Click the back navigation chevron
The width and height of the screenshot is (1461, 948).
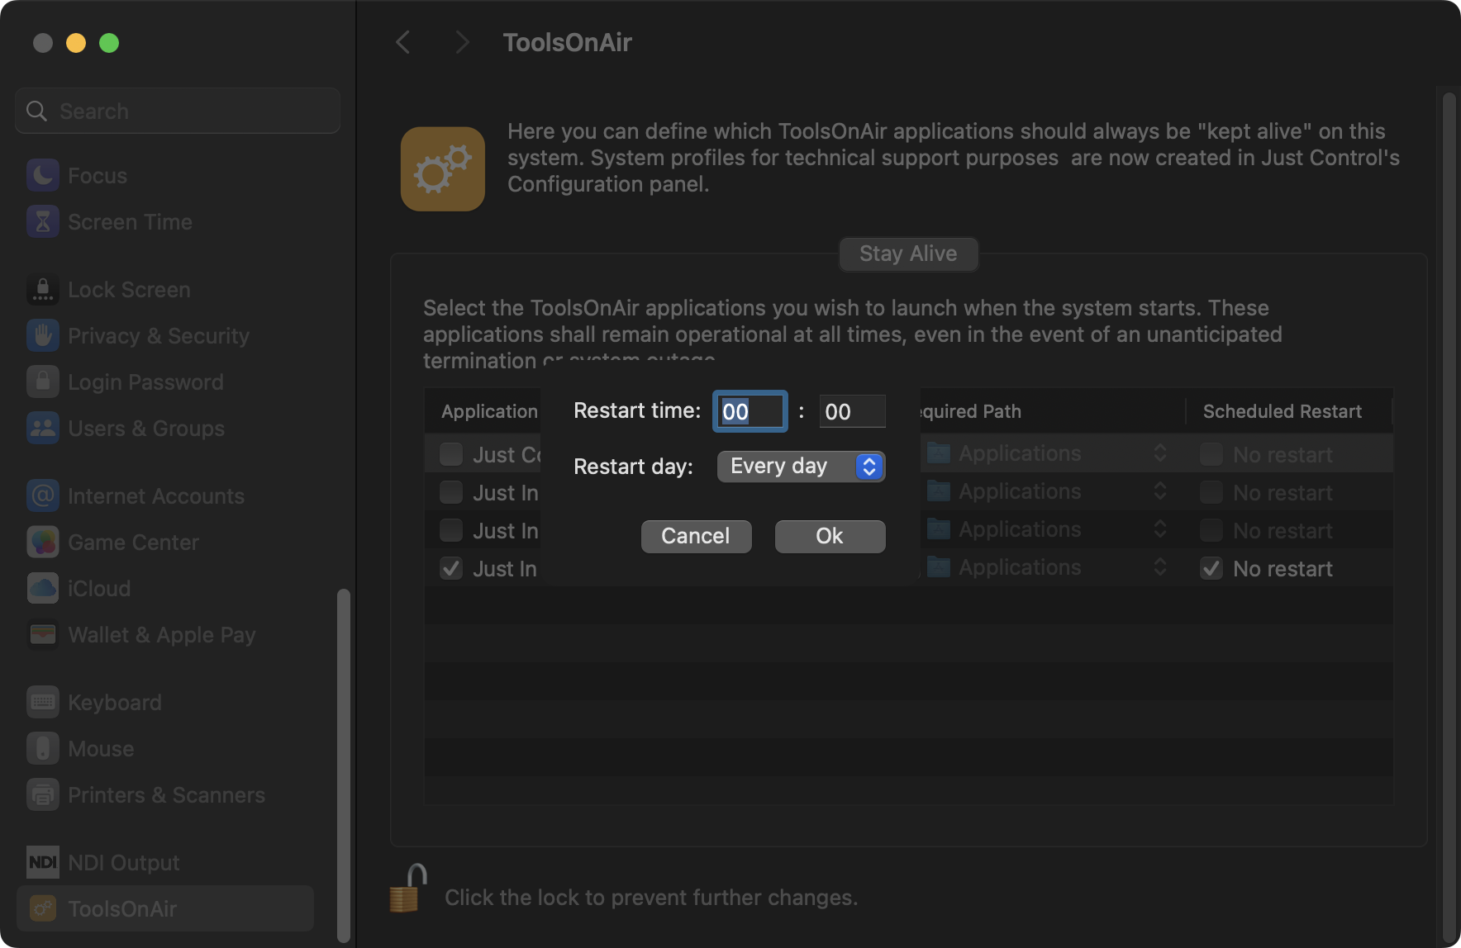[x=403, y=42]
